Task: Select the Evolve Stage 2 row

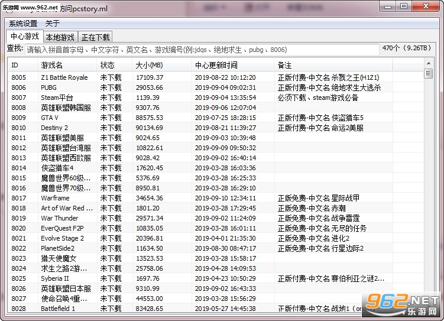Action: pos(216,238)
